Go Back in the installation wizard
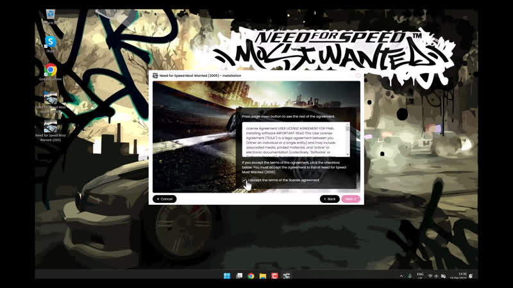Viewport: 513px width, 288px height. (x=330, y=199)
